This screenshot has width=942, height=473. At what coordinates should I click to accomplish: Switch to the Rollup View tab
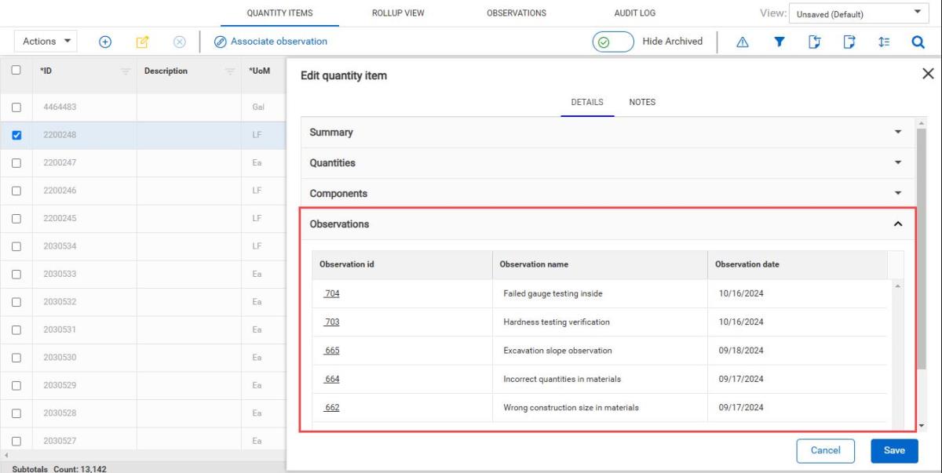(x=398, y=13)
